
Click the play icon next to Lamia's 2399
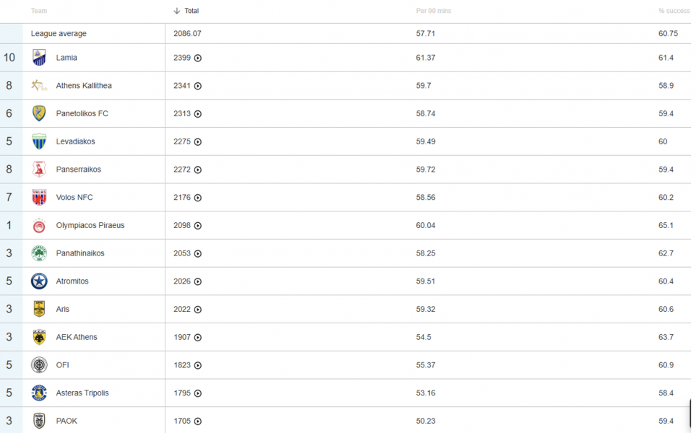198,58
